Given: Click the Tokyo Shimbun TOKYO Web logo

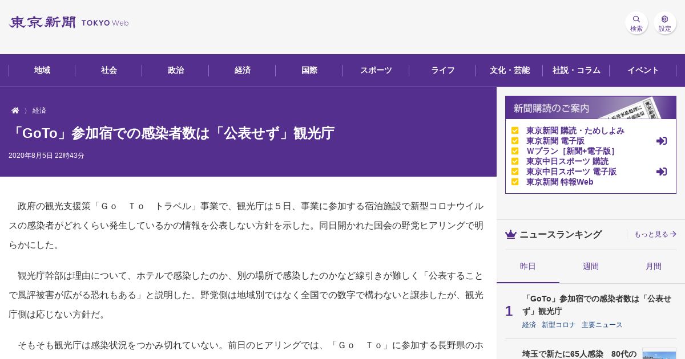Looking at the screenshot, I should click(x=68, y=23).
